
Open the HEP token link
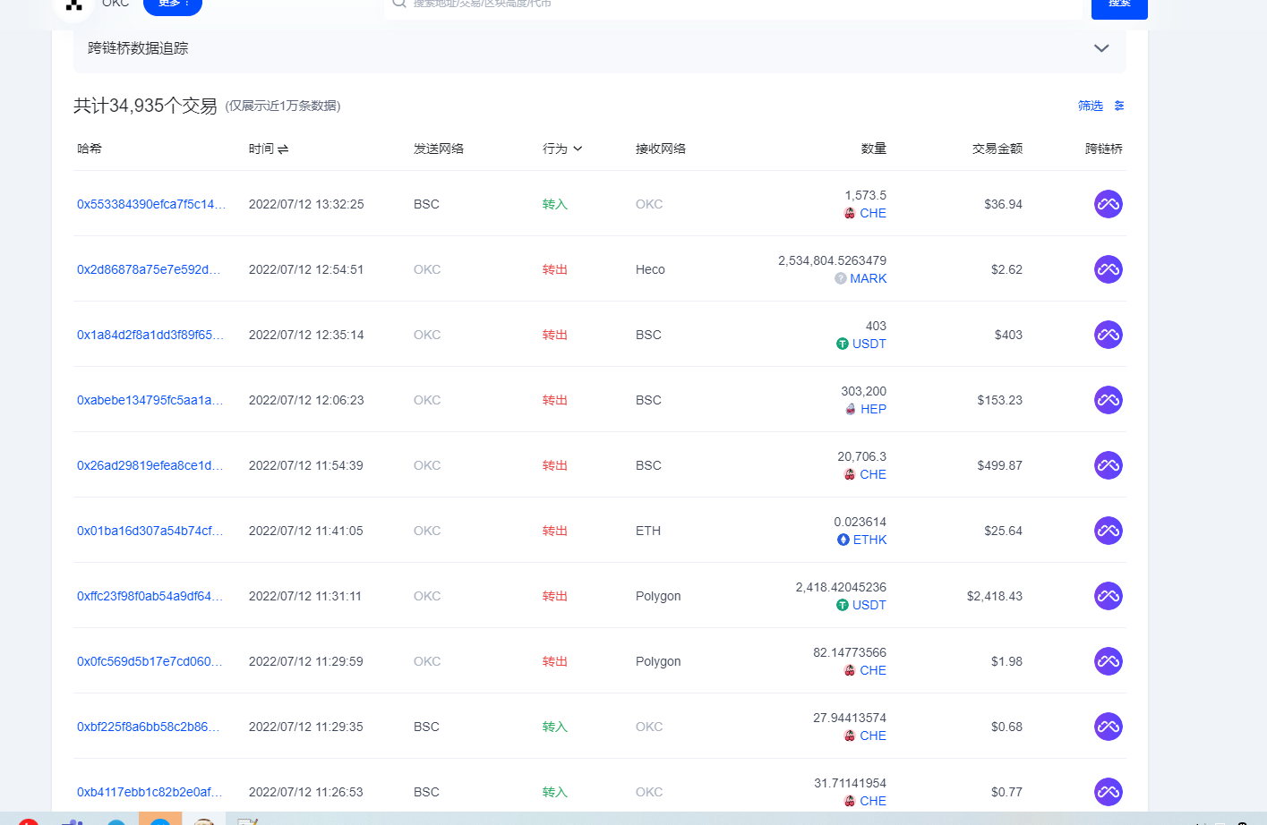[873, 409]
